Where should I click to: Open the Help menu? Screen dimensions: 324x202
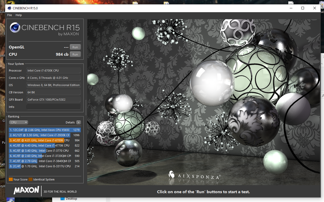coord(19,15)
